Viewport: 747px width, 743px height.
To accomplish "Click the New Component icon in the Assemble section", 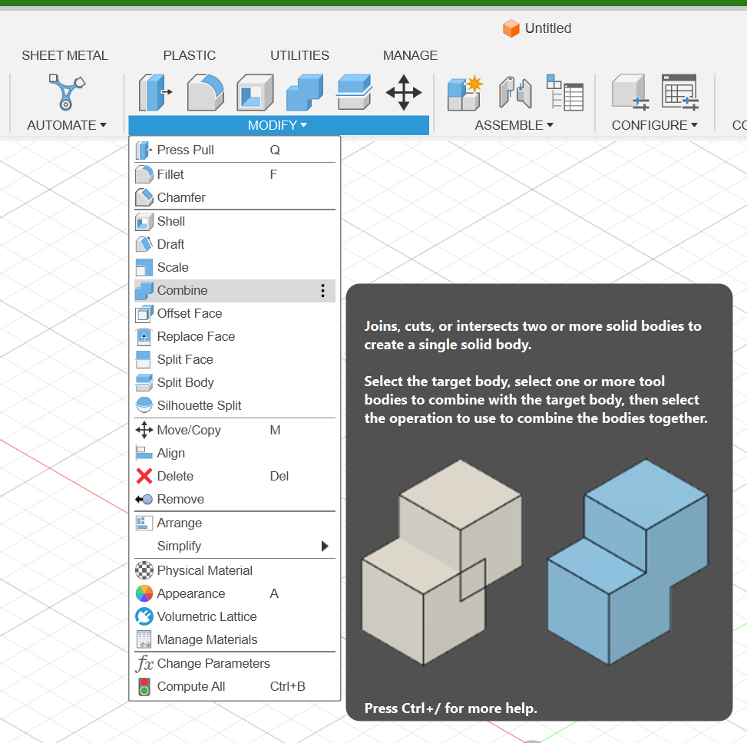I will pyautogui.click(x=464, y=92).
